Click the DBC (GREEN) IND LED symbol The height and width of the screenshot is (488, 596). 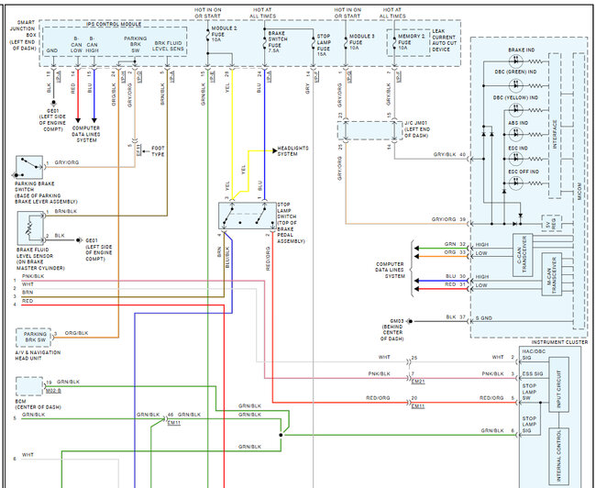515,85
